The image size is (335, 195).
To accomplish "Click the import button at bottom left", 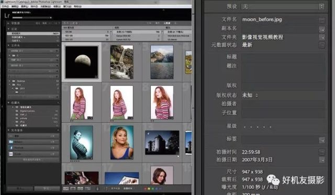I will point(20,188).
